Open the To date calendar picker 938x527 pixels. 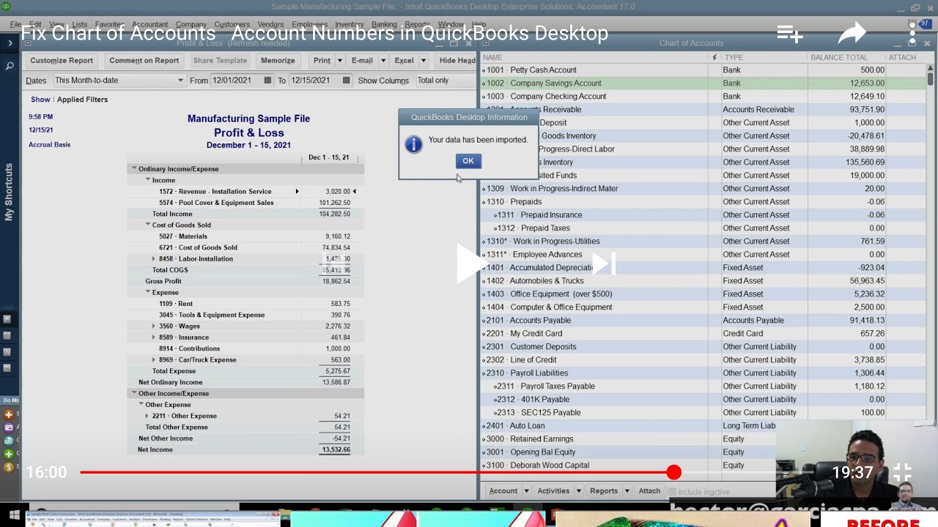tap(347, 81)
